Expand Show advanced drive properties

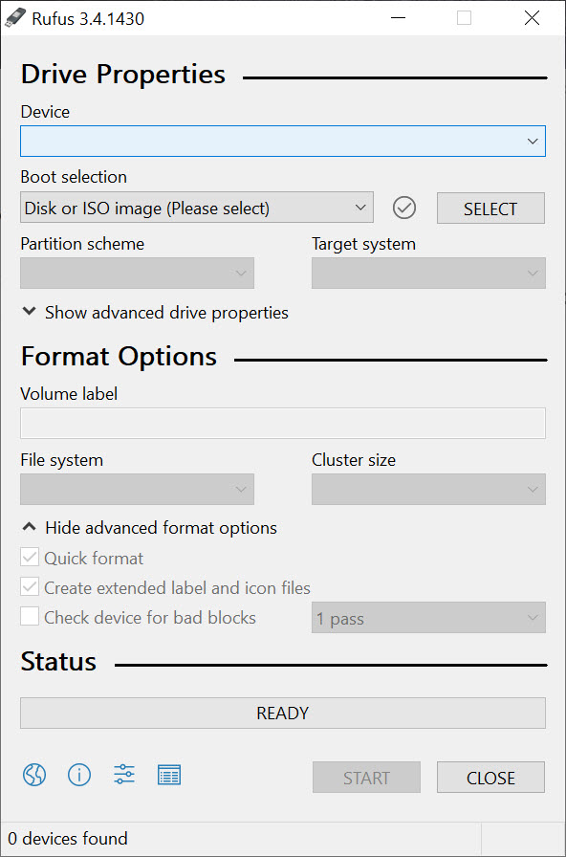[155, 313]
